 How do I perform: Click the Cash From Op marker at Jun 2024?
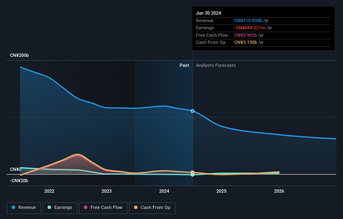pyautogui.click(x=193, y=172)
